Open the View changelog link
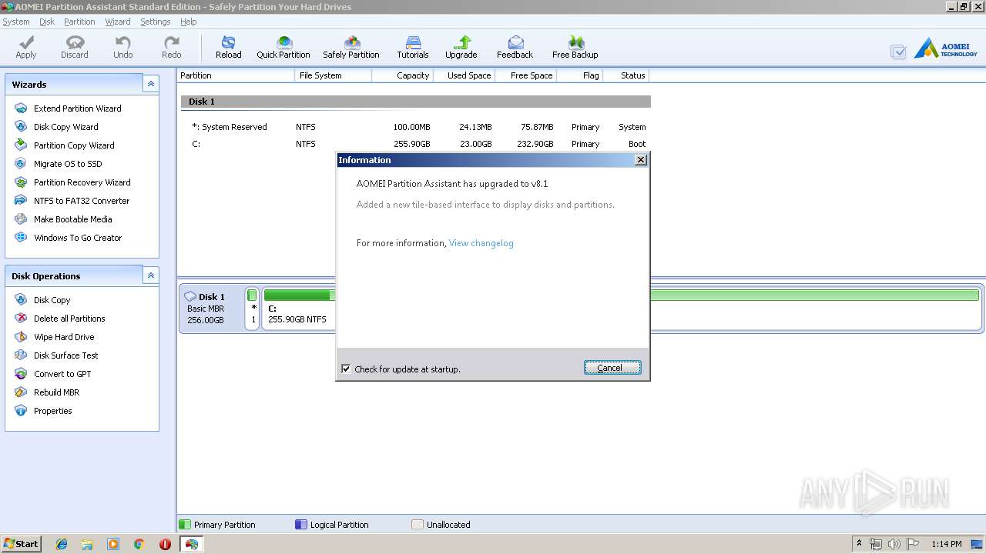Image resolution: width=986 pixels, height=554 pixels. pyautogui.click(x=481, y=243)
